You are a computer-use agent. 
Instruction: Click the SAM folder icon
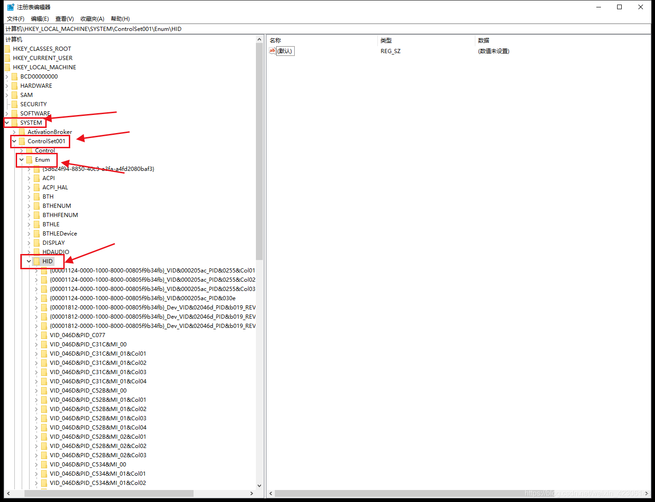[x=14, y=95]
